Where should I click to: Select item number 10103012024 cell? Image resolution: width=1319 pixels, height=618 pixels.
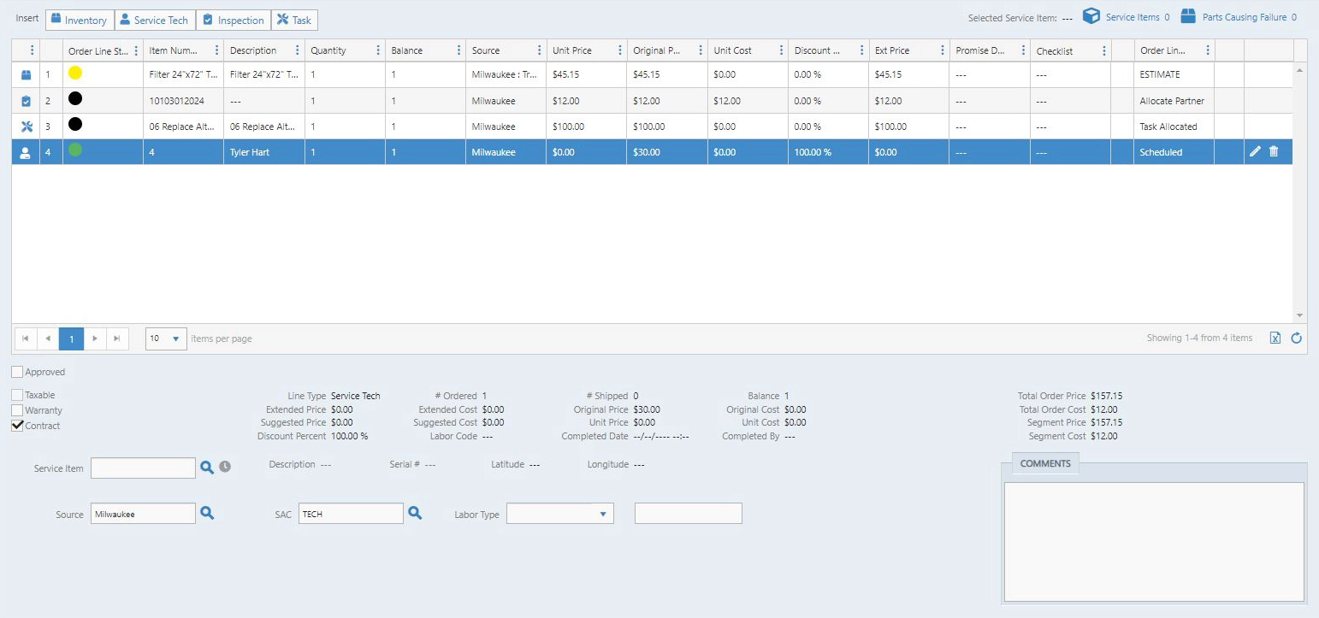(x=183, y=101)
